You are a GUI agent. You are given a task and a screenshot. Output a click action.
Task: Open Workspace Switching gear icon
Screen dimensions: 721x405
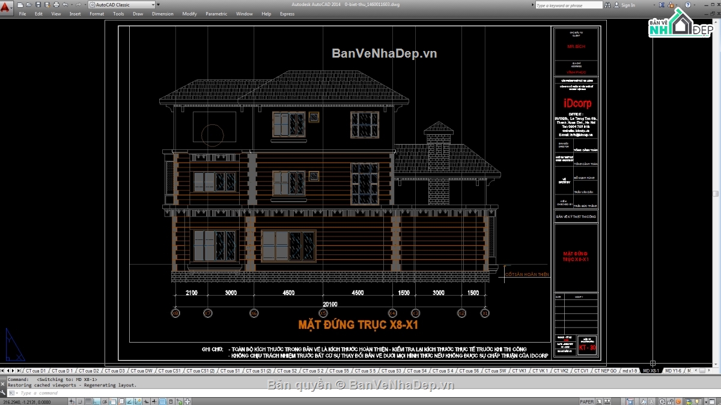pos(662,401)
